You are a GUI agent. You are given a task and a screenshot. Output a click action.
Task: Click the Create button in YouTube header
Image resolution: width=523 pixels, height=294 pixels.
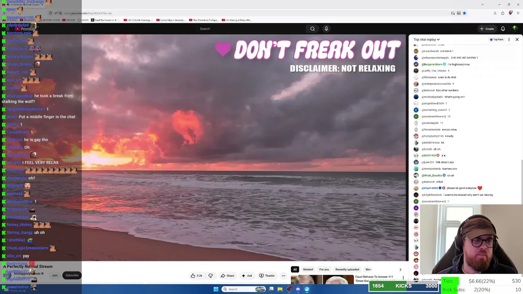coord(487,29)
